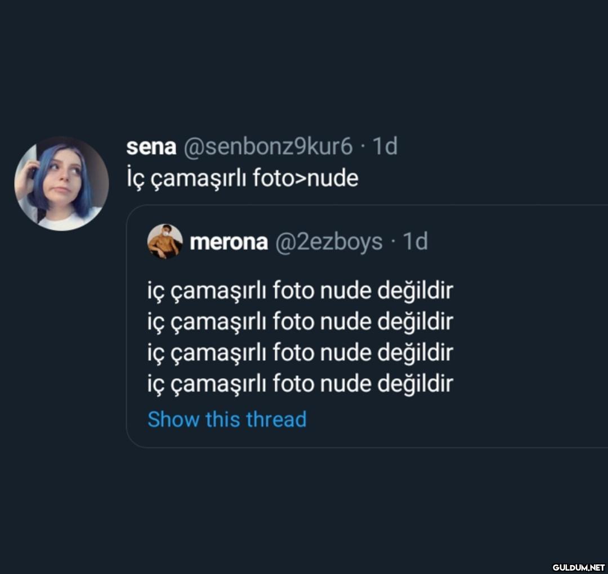
Task: Click the word "thread" in the blue link
Action: click(276, 419)
